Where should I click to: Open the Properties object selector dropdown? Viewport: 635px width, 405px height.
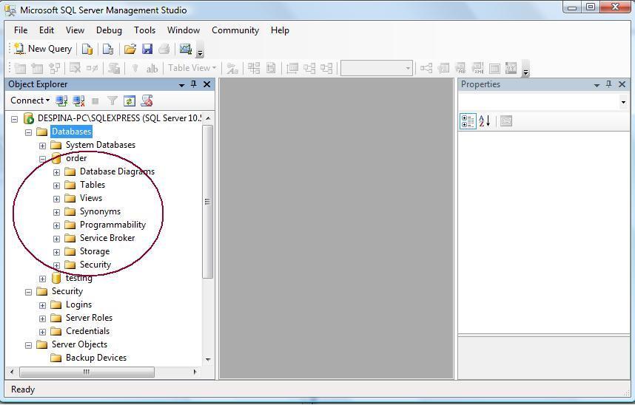623,102
